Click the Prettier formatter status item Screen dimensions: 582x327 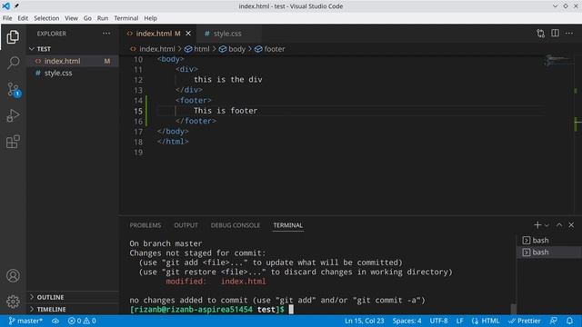click(525, 321)
